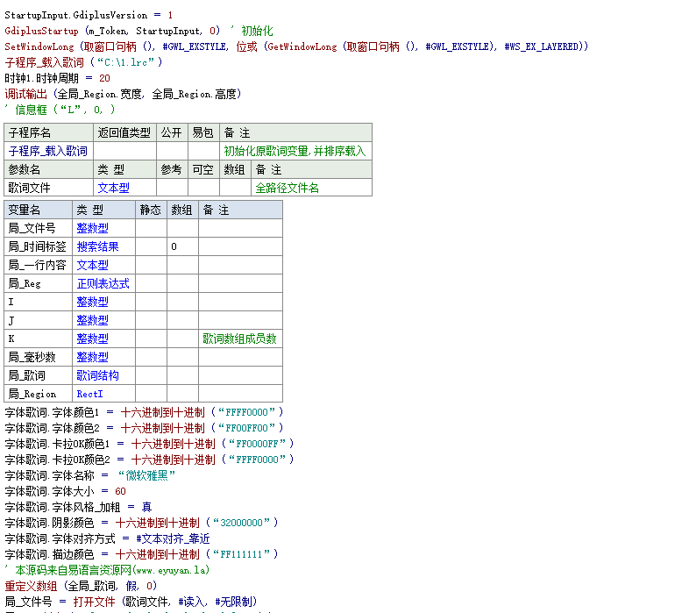Screen dimensions: 696x613
Task: Select variable name 局_文件号
Action: [x=39, y=228]
